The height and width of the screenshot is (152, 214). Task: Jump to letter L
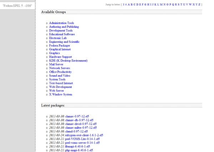pos(158,5)
